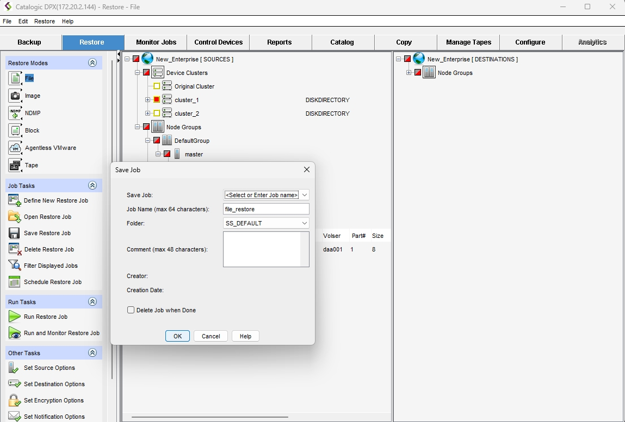Image resolution: width=625 pixels, height=422 pixels.
Task: Toggle the cluster_1 selection checkbox
Action: coord(157,100)
